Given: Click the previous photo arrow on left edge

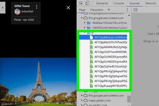Looking at the screenshot, I should click(2, 8).
